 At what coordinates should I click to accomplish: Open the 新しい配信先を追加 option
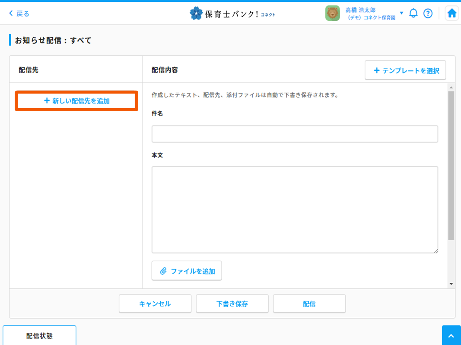(76, 100)
